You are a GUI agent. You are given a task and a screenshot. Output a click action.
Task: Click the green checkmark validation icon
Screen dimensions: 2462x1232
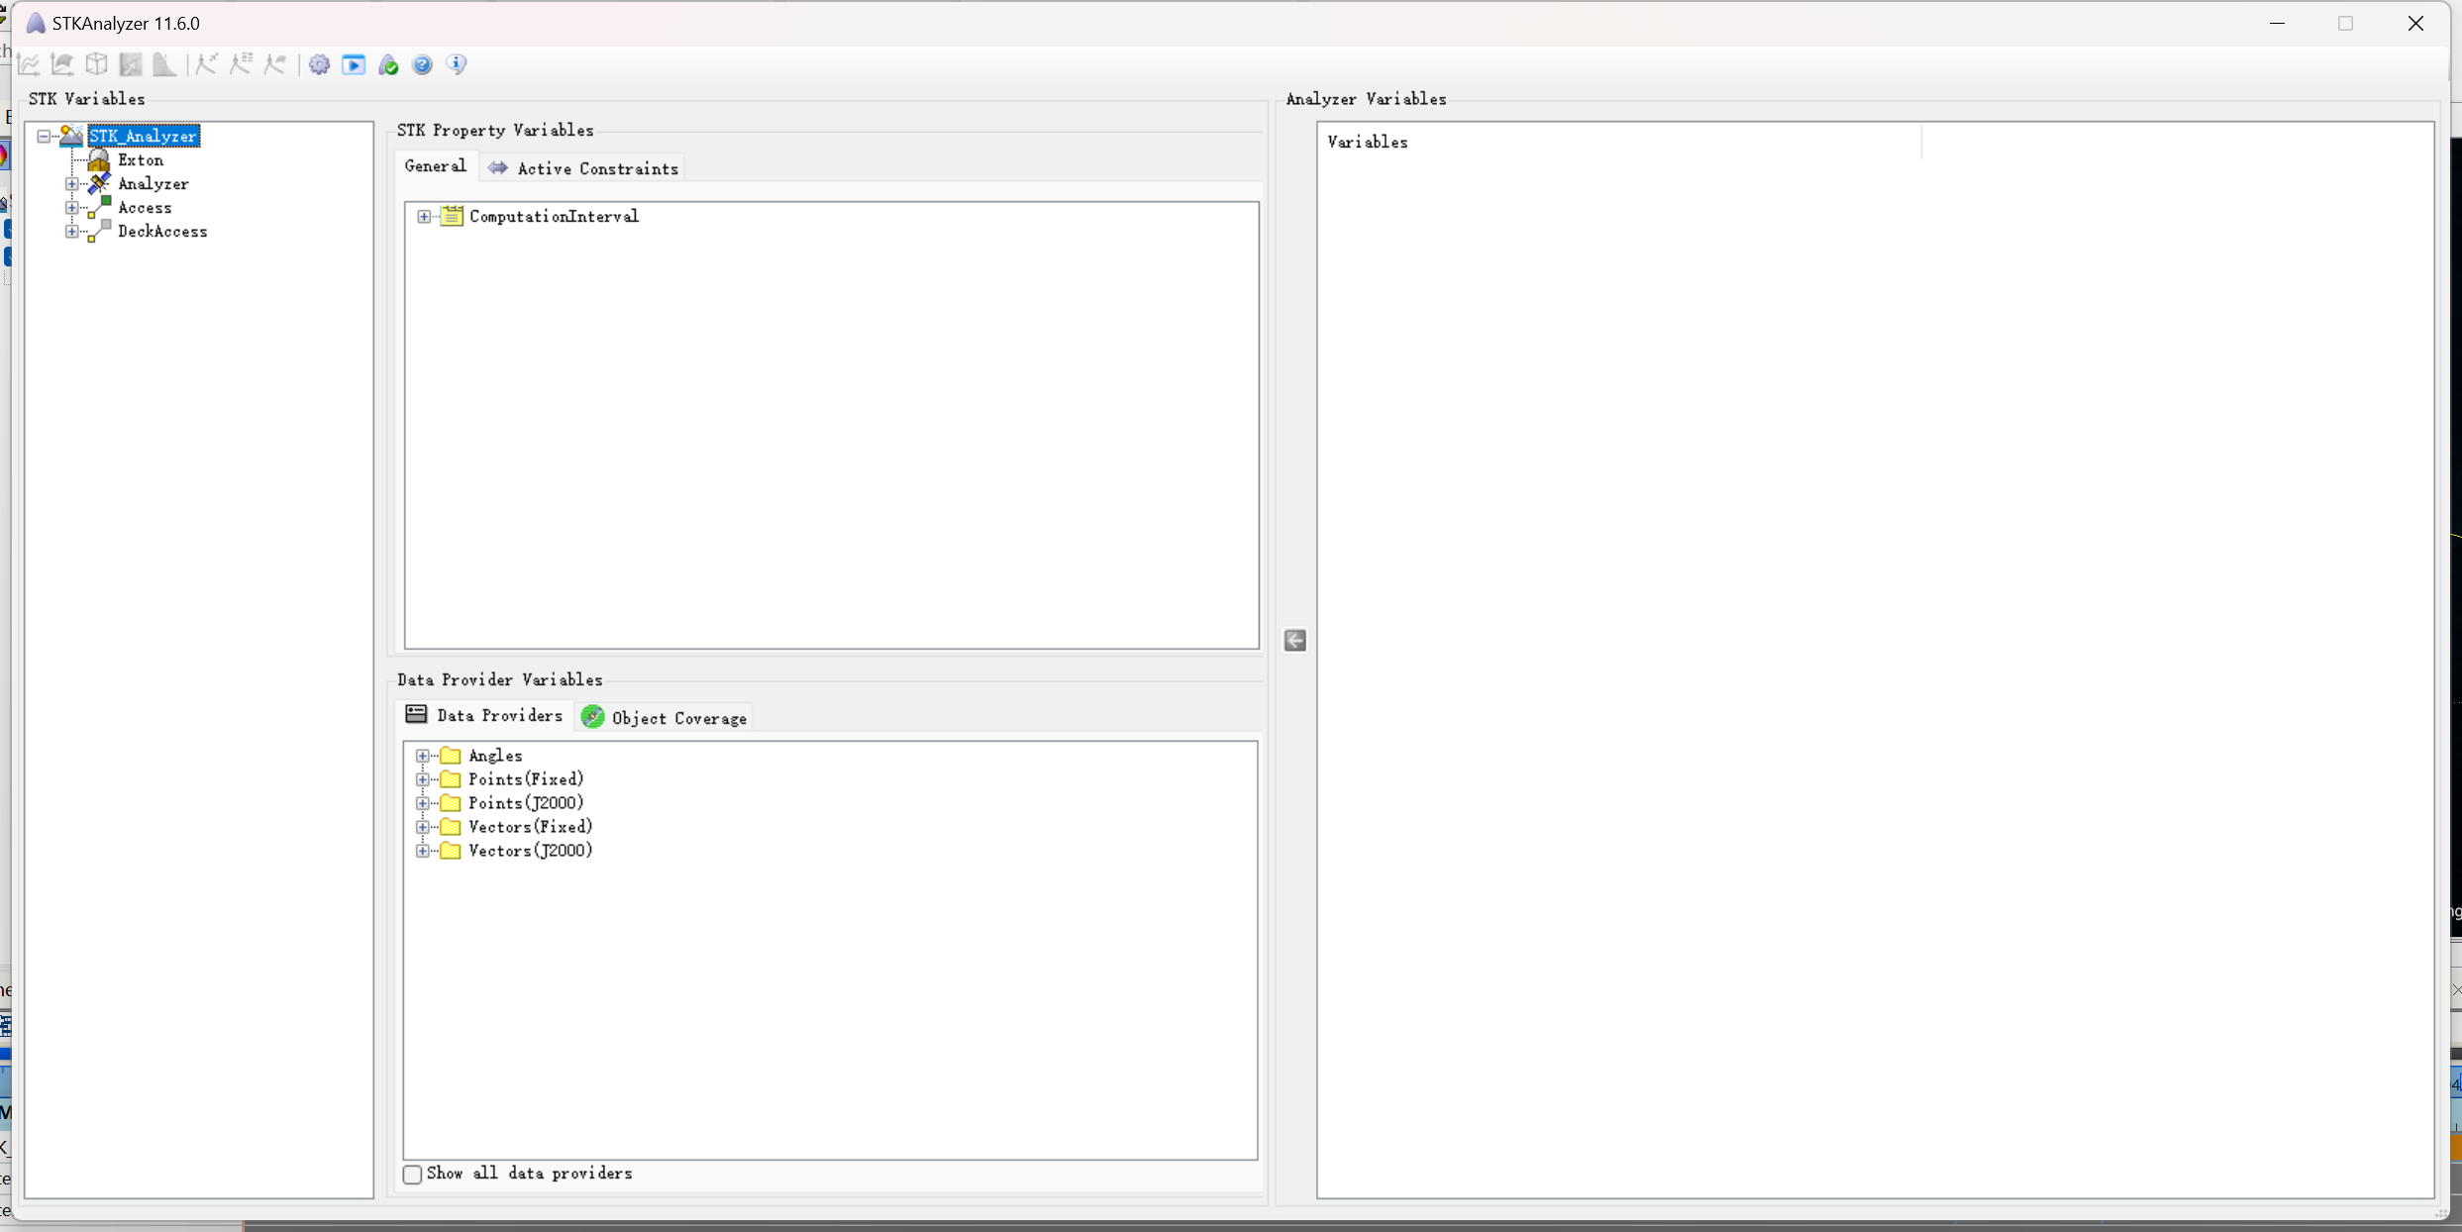pos(387,64)
